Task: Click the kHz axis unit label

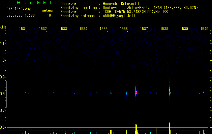Action: [x=3, y=27]
